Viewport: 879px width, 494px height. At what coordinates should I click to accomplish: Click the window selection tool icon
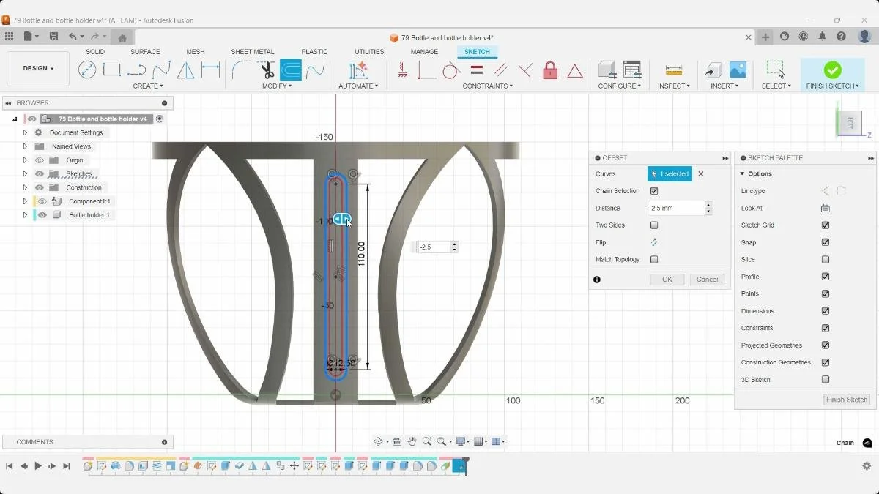(776, 70)
